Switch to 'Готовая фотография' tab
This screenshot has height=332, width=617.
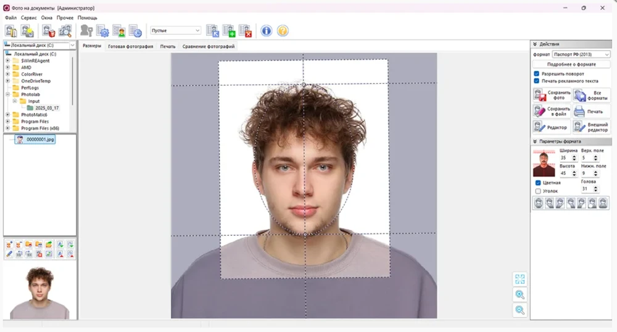point(130,46)
